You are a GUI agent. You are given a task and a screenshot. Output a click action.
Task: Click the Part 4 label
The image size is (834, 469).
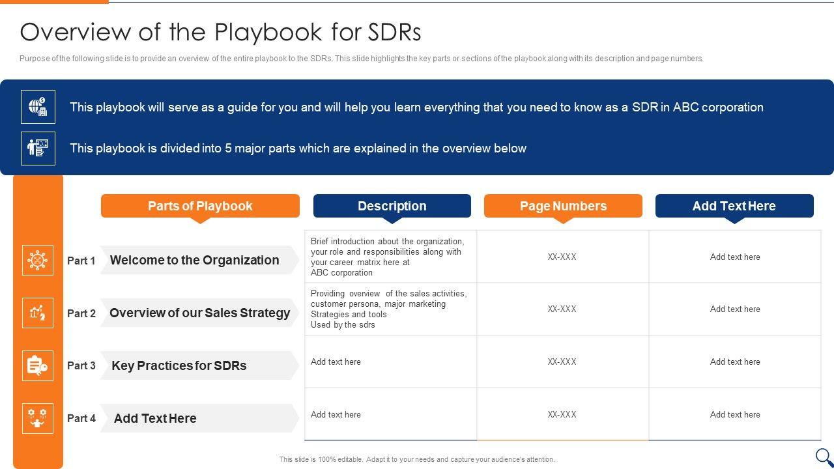point(81,418)
